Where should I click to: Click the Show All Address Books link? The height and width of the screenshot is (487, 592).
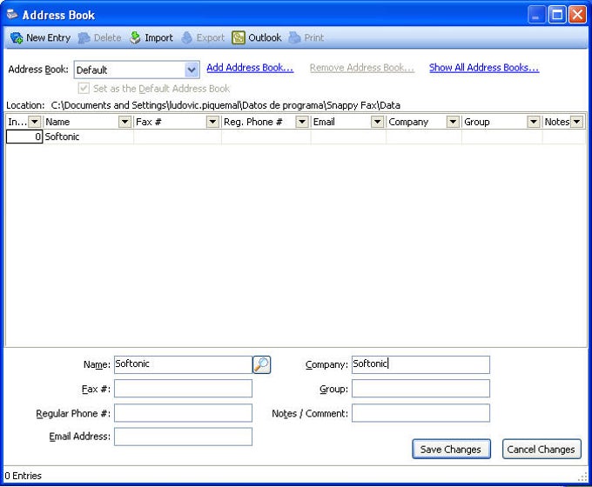pyautogui.click(x=484, y=68)
